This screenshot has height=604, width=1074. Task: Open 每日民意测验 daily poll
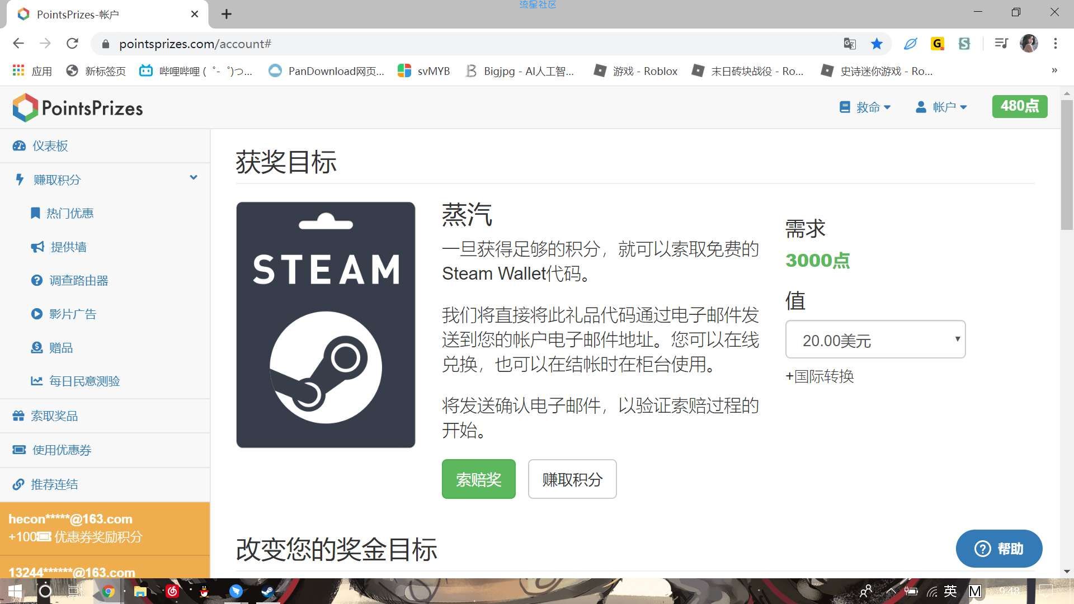point(76,381)
